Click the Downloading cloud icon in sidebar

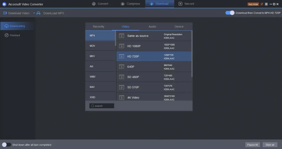(6, 26)
